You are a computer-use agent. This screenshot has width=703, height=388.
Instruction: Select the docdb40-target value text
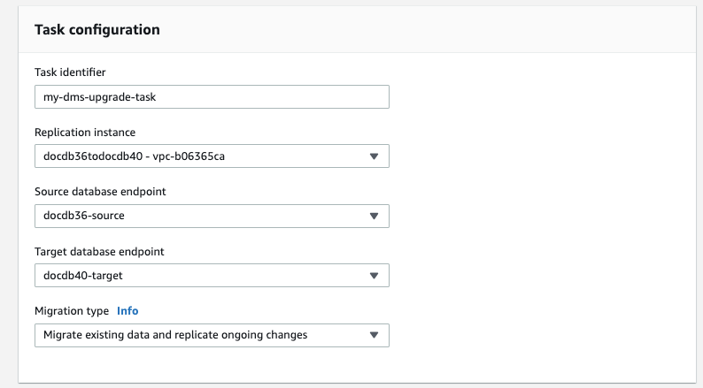82,276
